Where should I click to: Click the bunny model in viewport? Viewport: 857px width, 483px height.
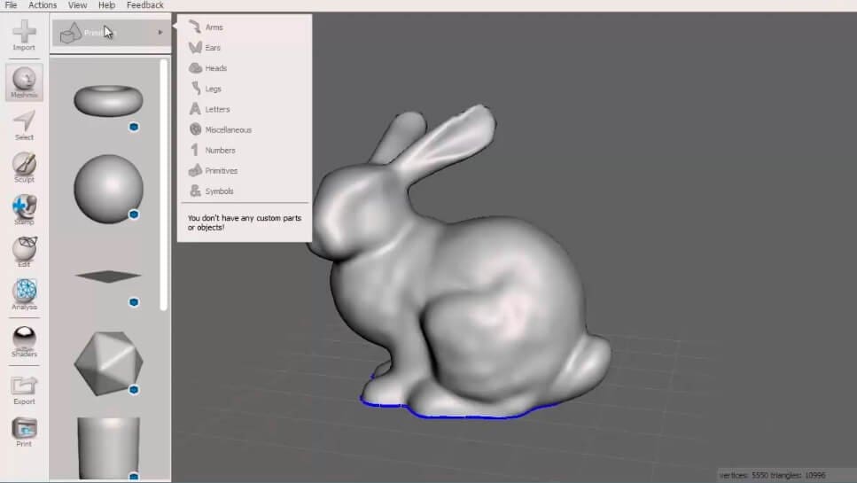click(459, 262)
